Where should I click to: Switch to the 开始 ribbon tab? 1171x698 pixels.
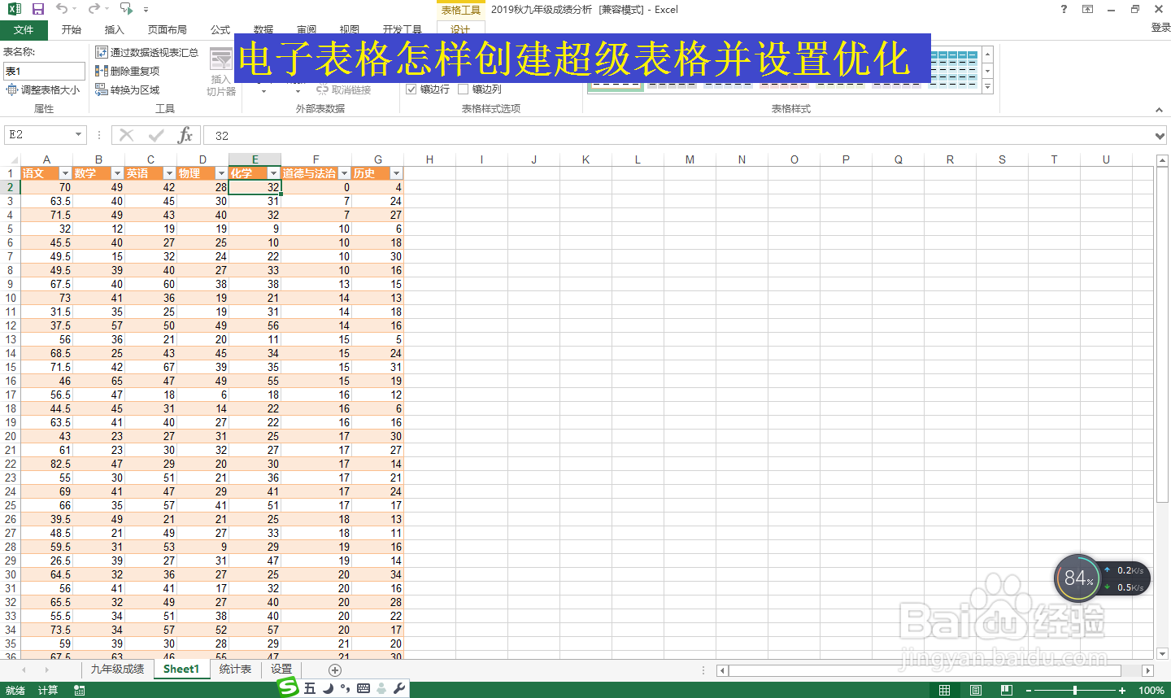(x=71, y=29)
